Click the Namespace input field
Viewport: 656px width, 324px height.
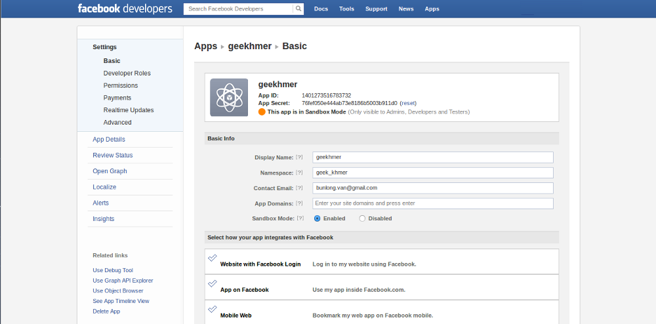[x=432, y=172]
